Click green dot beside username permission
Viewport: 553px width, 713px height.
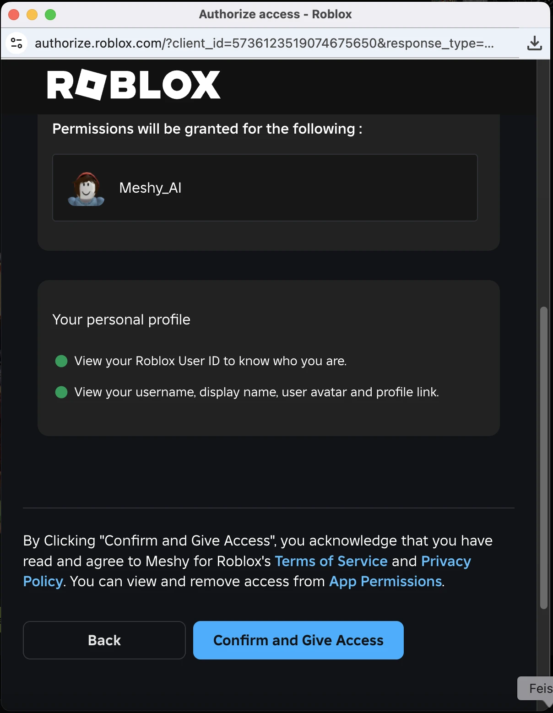(61, 392)
